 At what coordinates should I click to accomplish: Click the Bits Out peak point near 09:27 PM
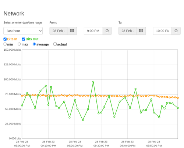pos(93,82)
